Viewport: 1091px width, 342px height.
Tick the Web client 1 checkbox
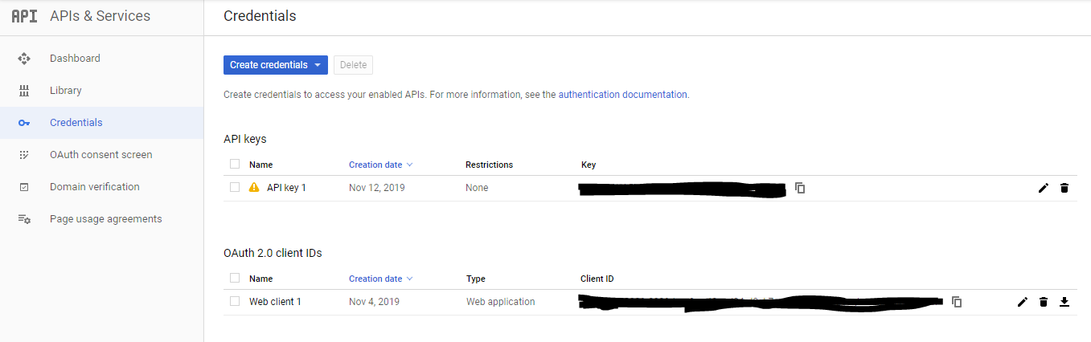click(235, 301)
